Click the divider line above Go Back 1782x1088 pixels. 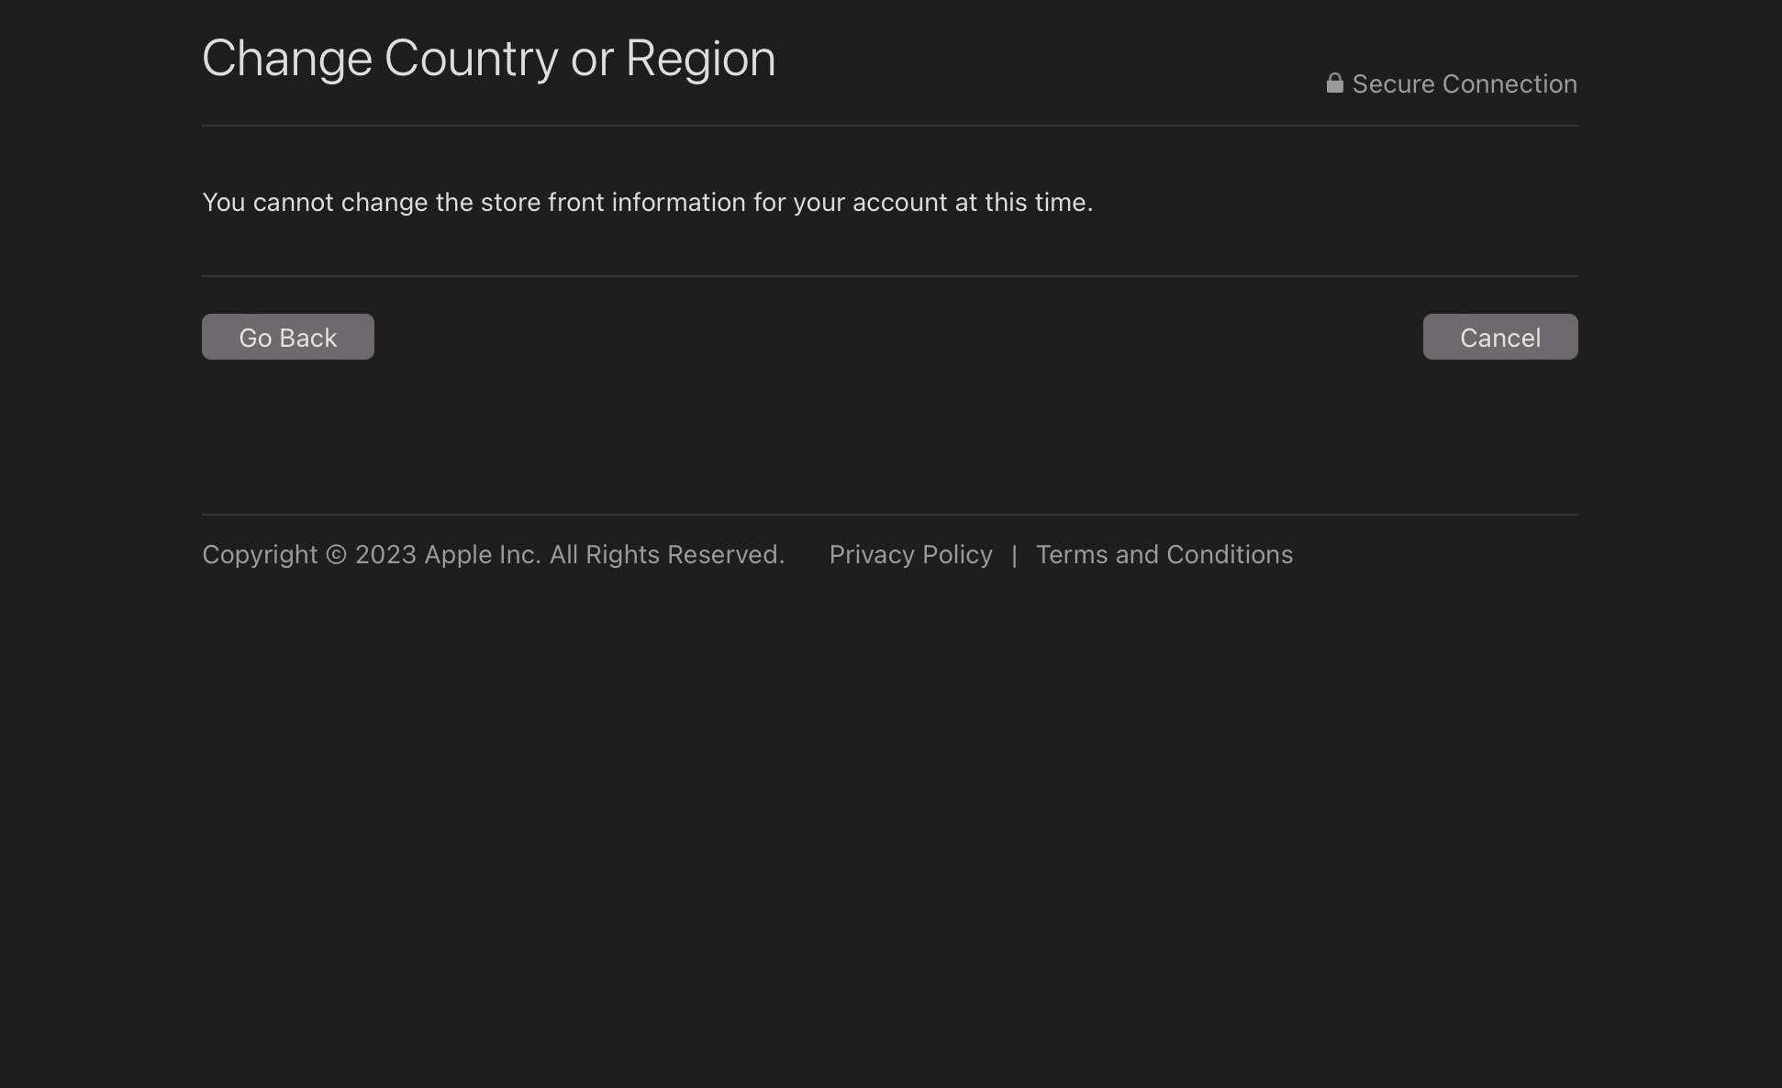[x=889, y=276]
